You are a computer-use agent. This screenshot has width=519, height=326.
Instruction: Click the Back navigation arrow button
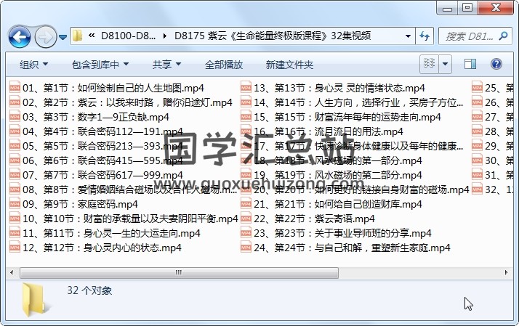18,36
